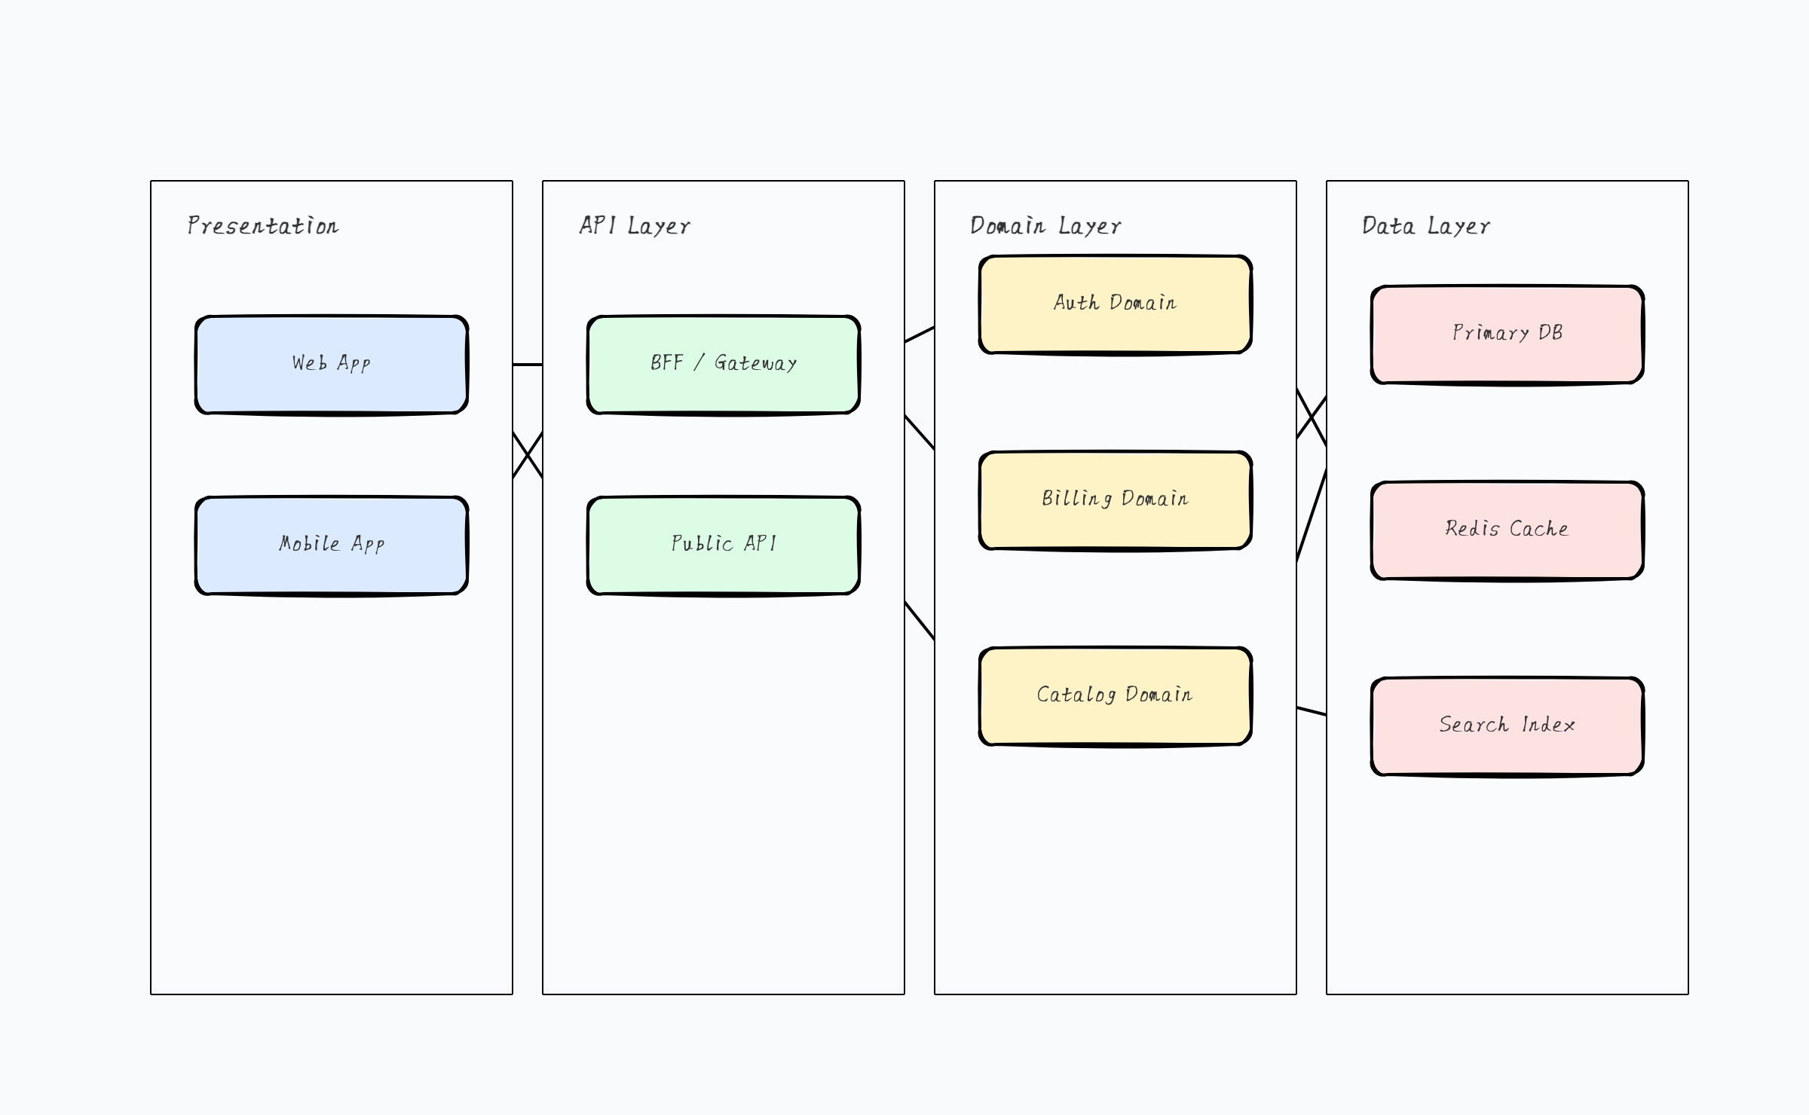The height and width of the screenshot is (1115, 1809).
Task: Click the Catalog Domain box
Action: 1114,695
